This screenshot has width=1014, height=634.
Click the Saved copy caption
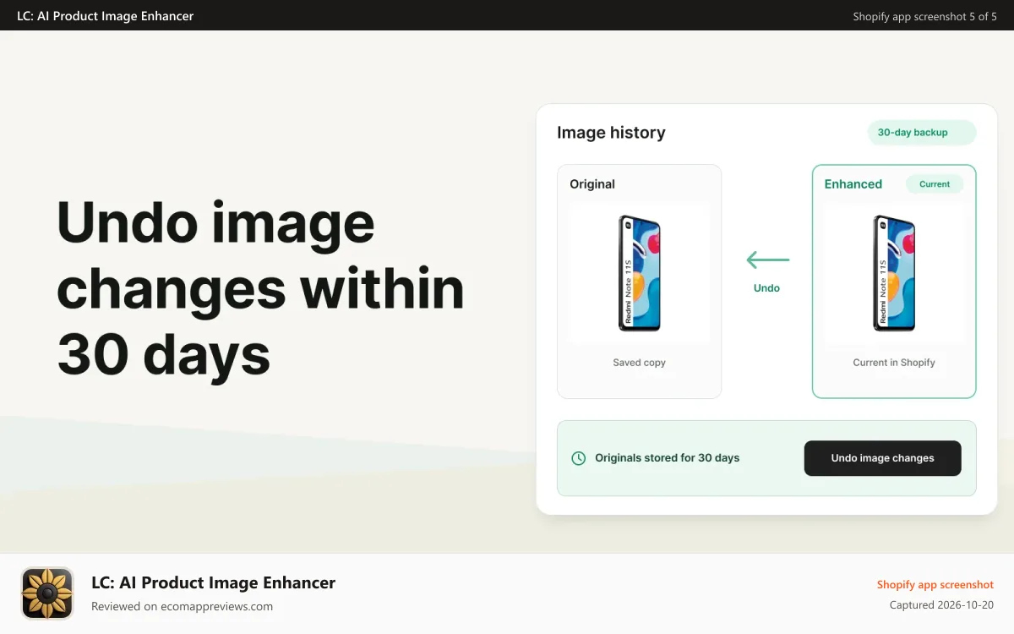640,363
